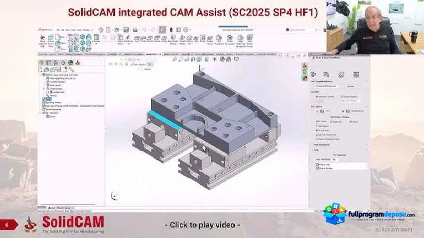Collapse the Geometry section chevron in the panel
Screen dimensions: 424x238
click(x=366, y=92)
